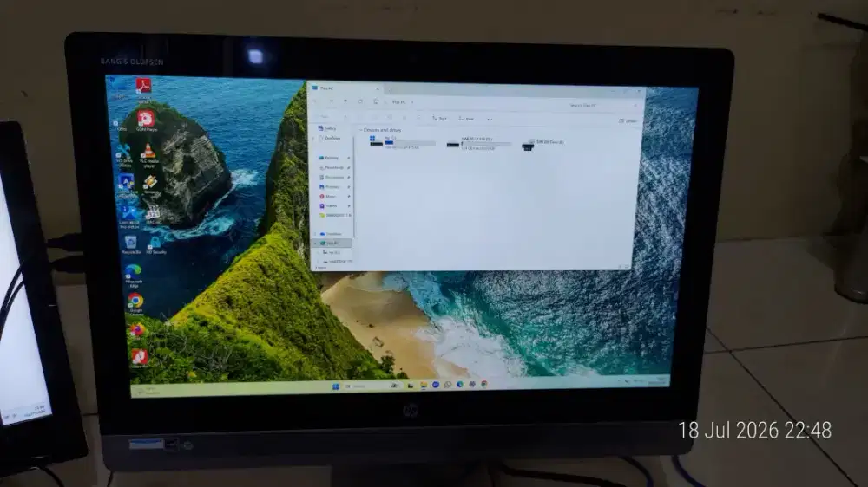Open Microsoft Edge desktop shortcut
This screenshot has height=487, width=868.
(134, 276)
